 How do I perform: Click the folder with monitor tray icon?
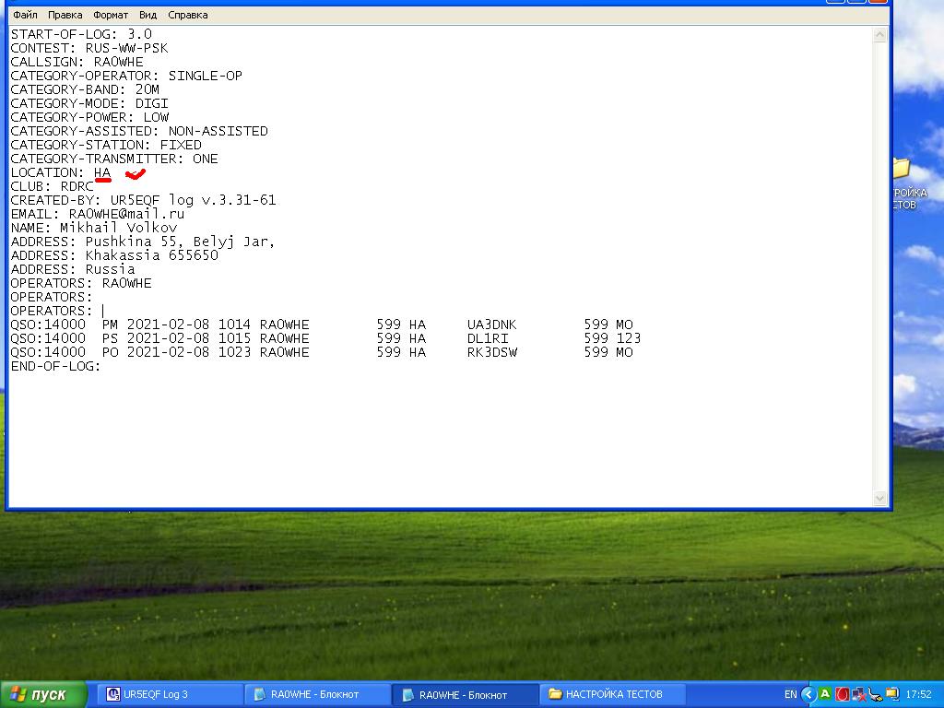891,694
